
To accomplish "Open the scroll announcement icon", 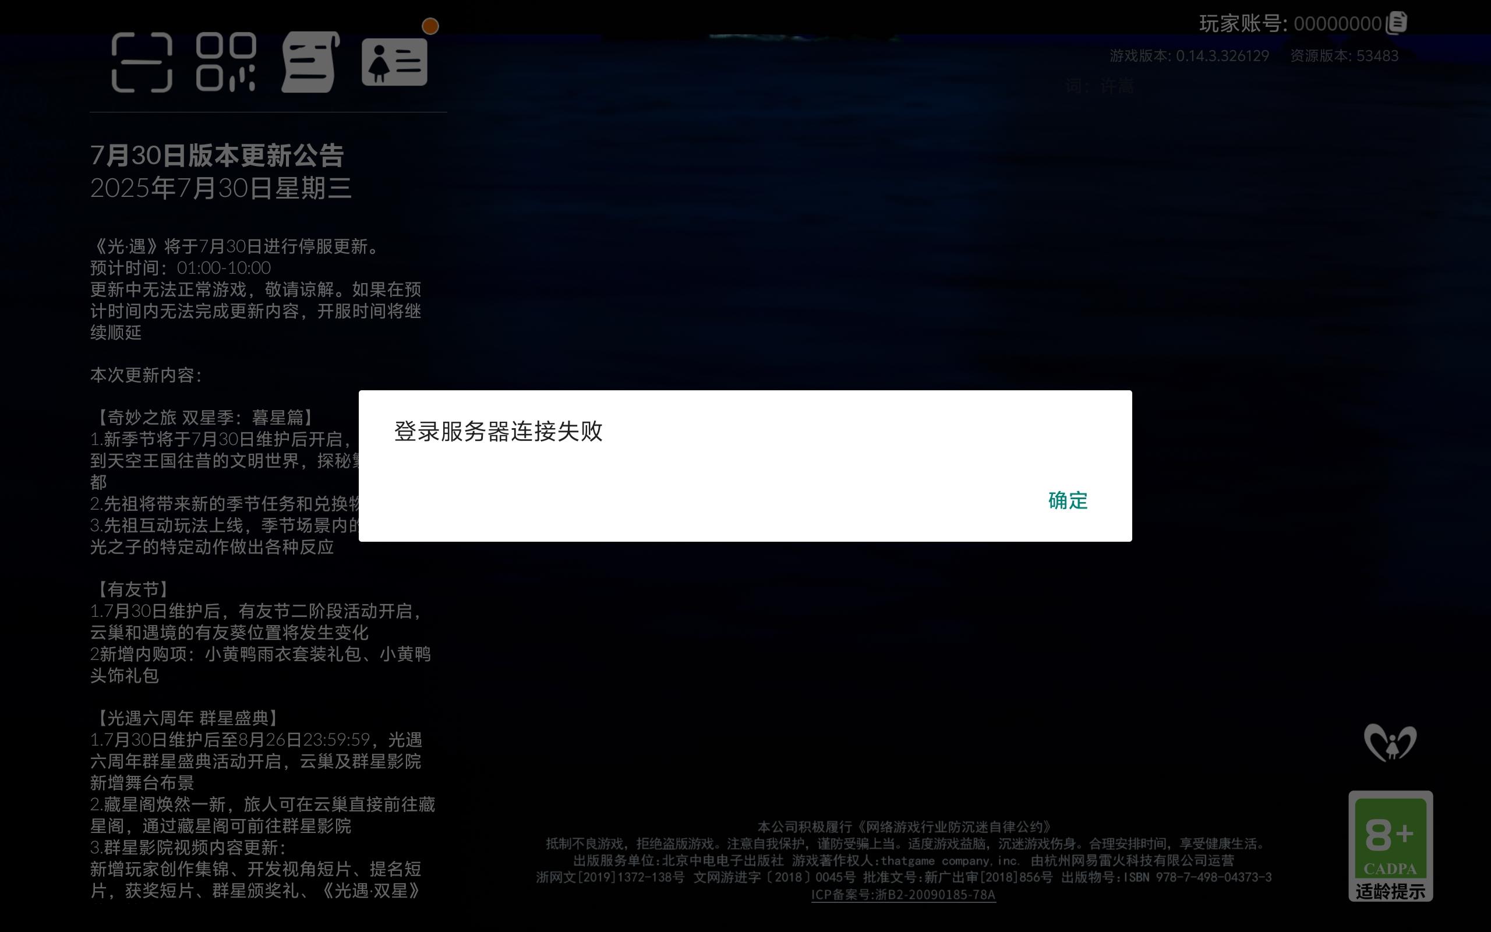I will (310, 62).
